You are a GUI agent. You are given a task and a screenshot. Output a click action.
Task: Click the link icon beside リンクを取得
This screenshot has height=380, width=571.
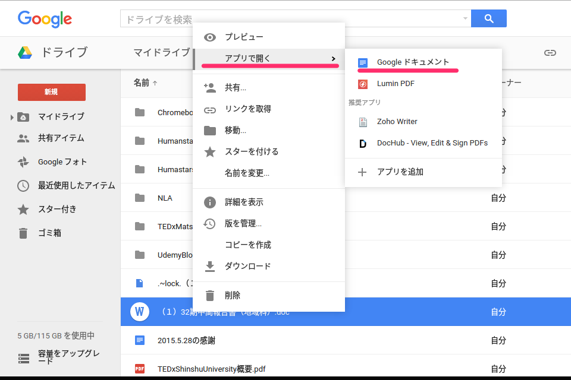click(x=210, y=110)
